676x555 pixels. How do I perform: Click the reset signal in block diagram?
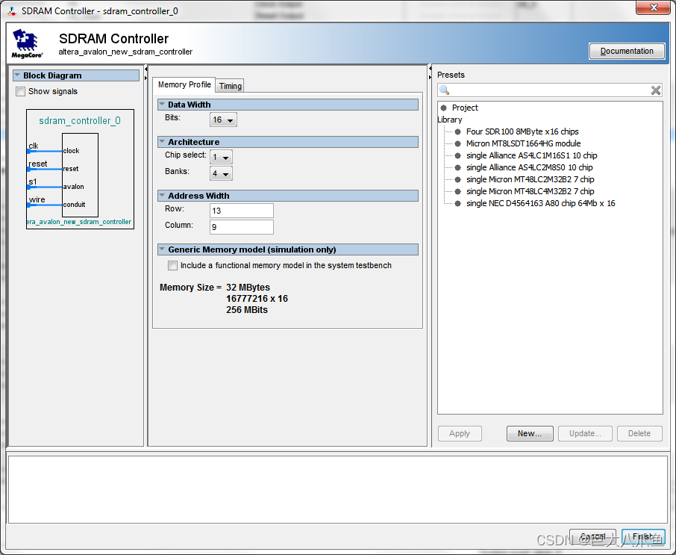tap(37, 164)
